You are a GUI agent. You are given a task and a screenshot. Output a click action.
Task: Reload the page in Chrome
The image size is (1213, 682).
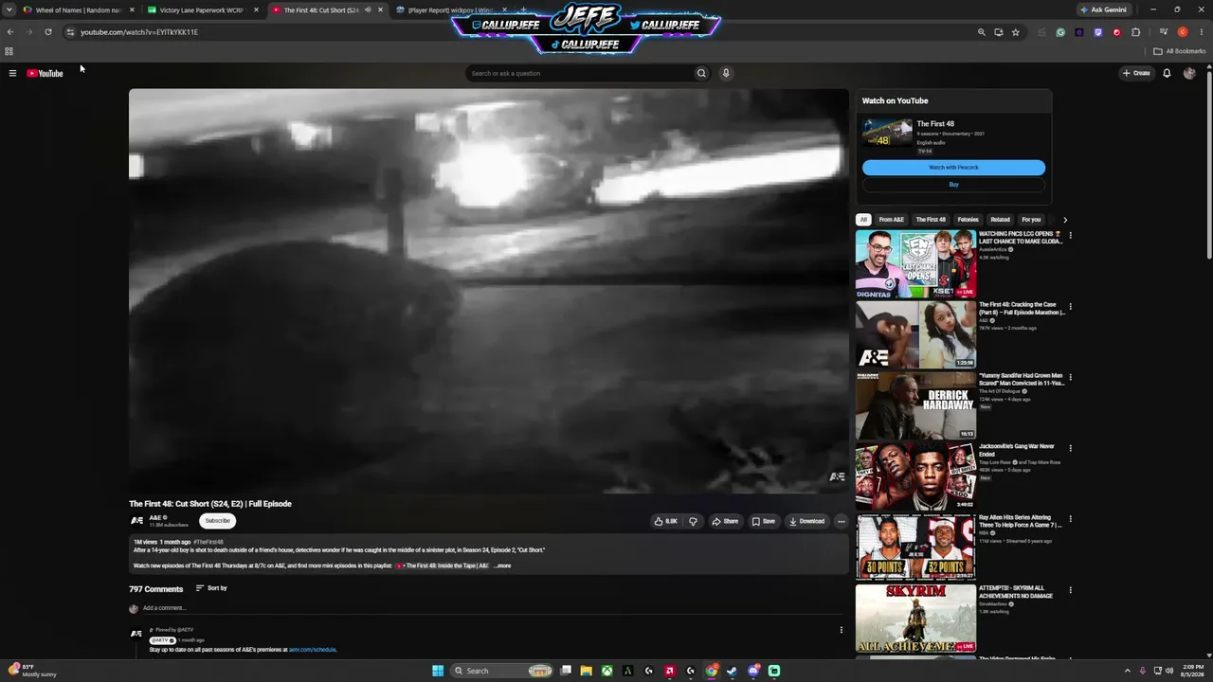[x=48, y=32]
